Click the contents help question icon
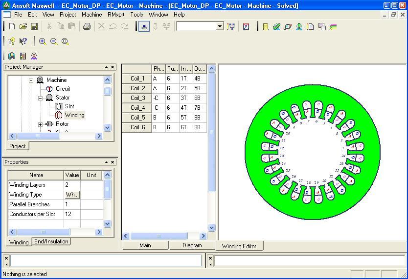Viewport: 408px width, 279px height. pos(11,41)
